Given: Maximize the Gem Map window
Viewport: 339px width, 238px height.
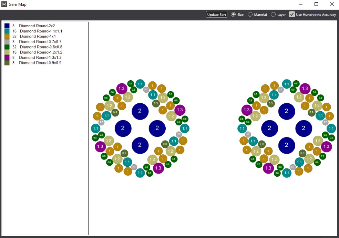Looking at the screenshot, I should tap(316, 4).
